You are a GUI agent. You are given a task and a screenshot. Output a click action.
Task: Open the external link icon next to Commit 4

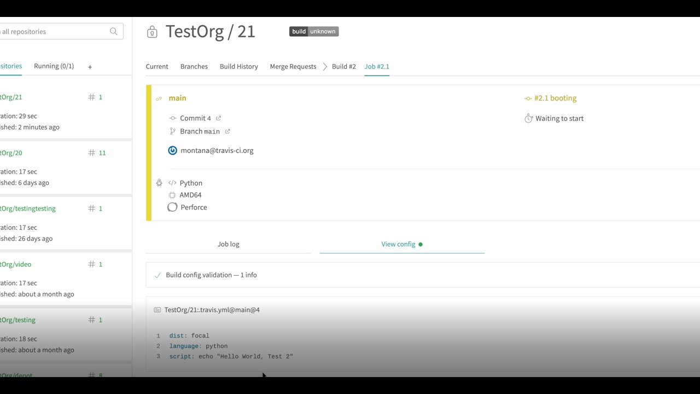pos(219,118)
